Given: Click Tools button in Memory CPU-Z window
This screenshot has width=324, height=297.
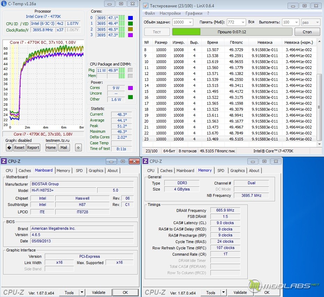Looking at the screenshot, I should click(210, 292).
